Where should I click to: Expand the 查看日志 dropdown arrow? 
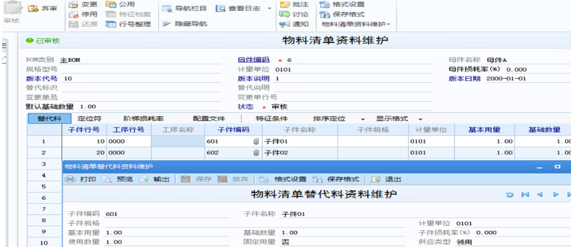(269, 9)
